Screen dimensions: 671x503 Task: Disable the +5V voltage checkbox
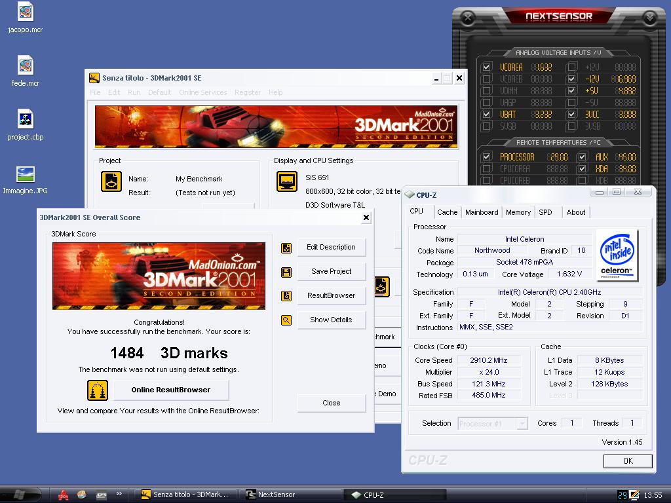pos(571,90)
